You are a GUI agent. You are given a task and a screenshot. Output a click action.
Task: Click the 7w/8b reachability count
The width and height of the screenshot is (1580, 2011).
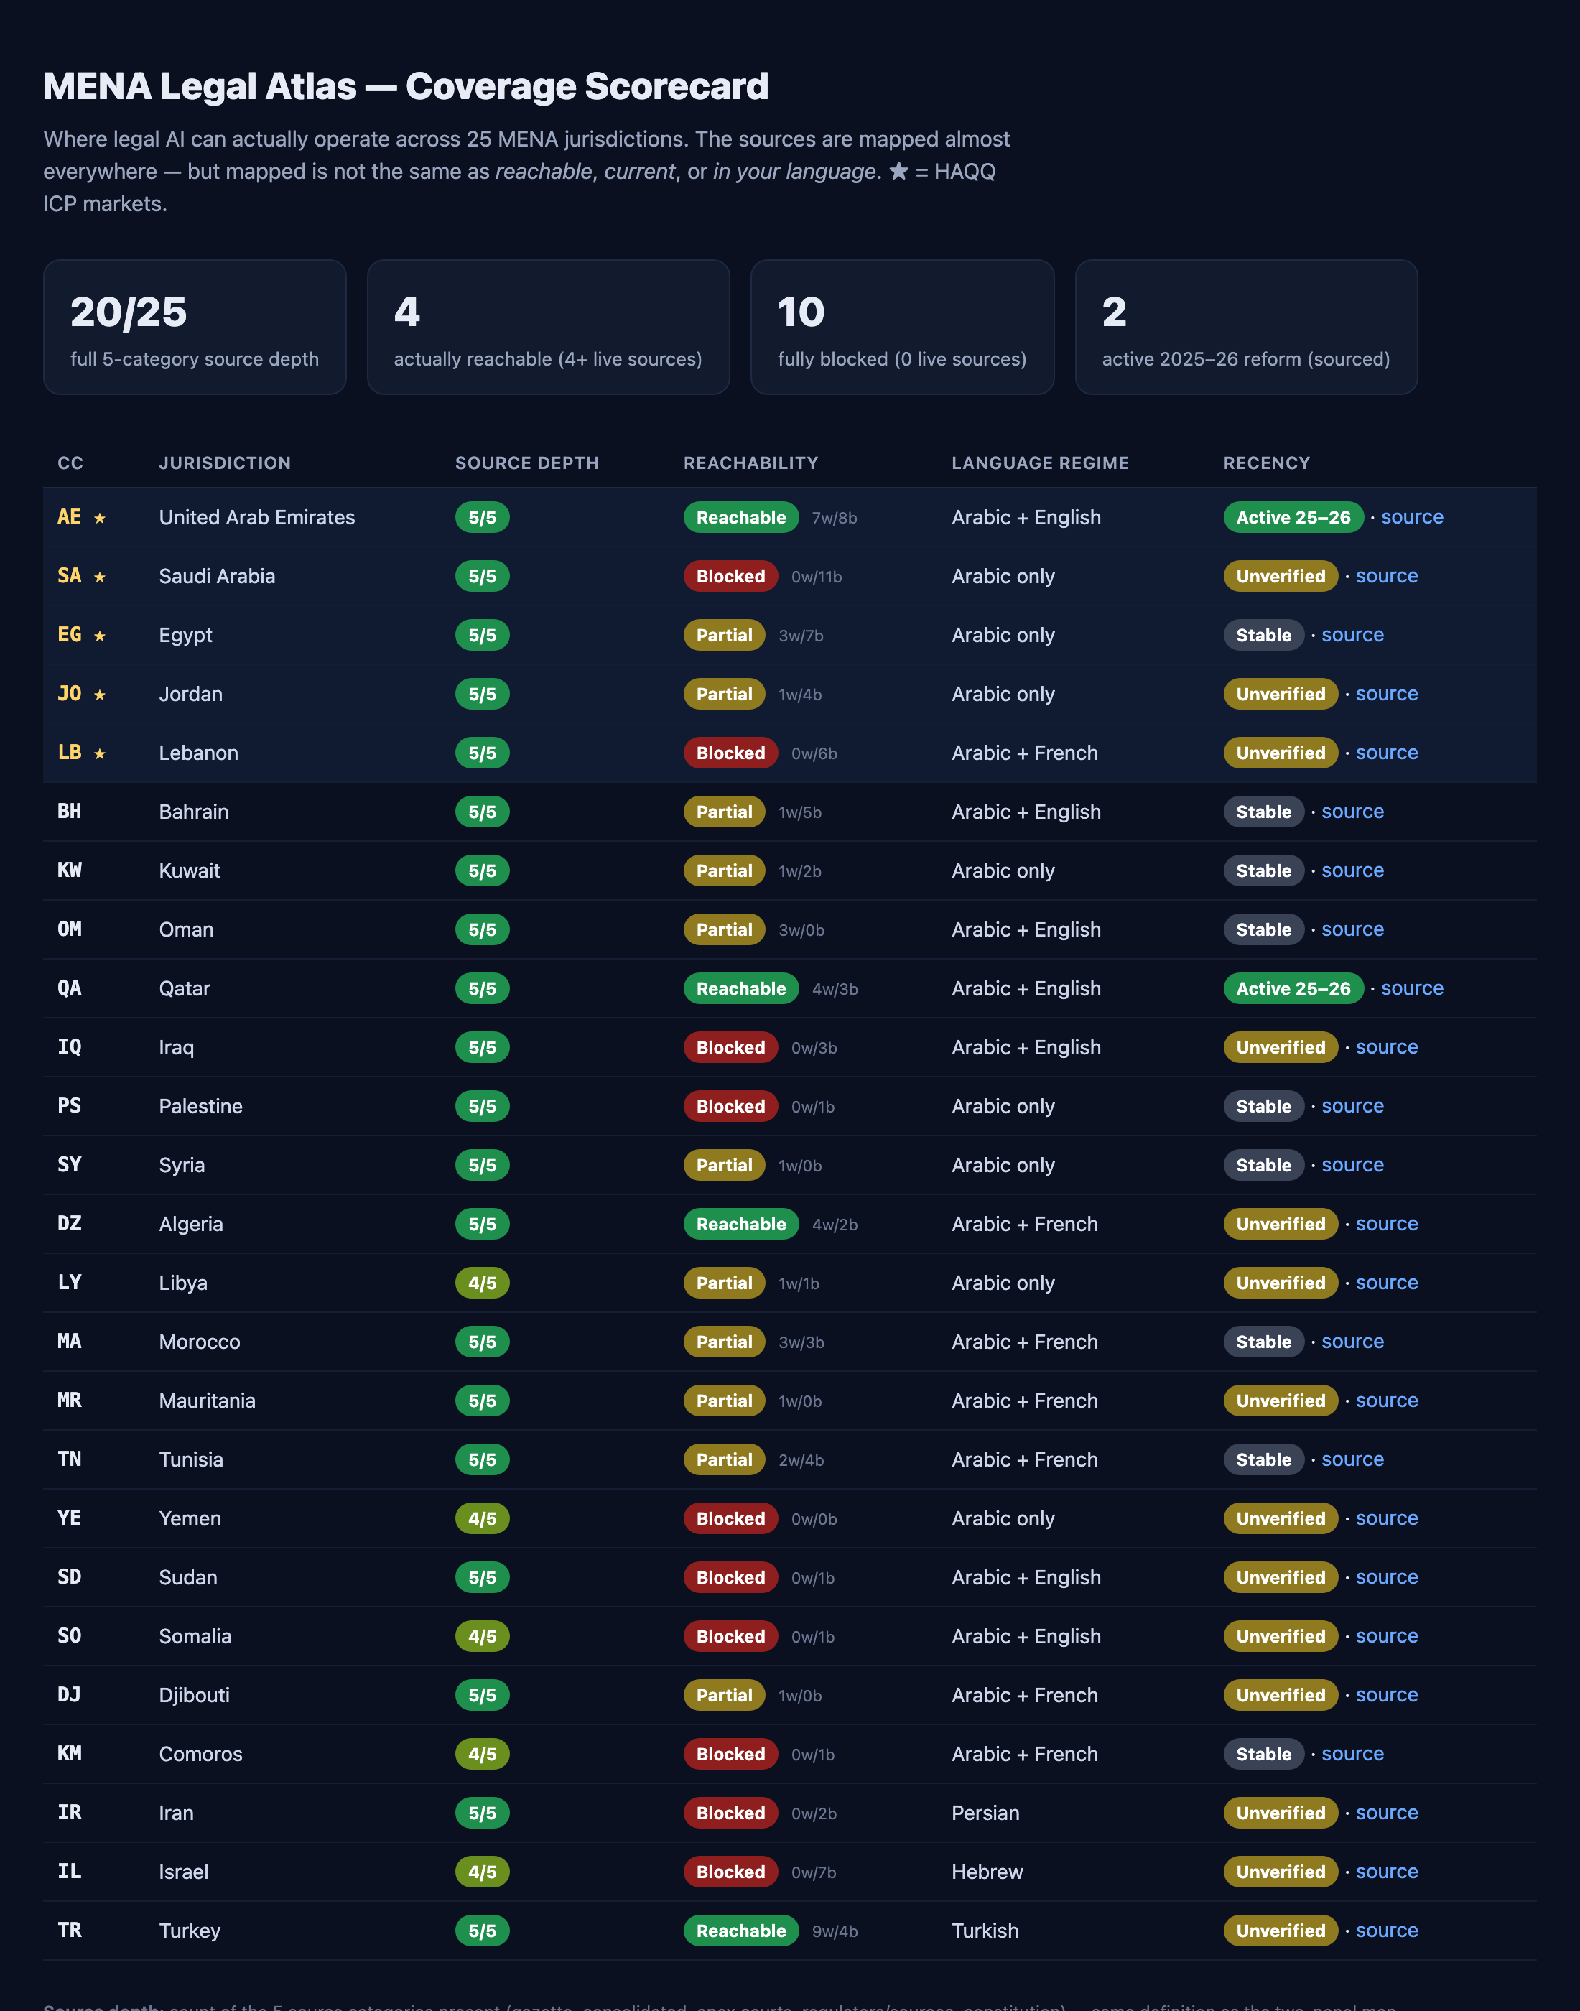coord(835,518)
